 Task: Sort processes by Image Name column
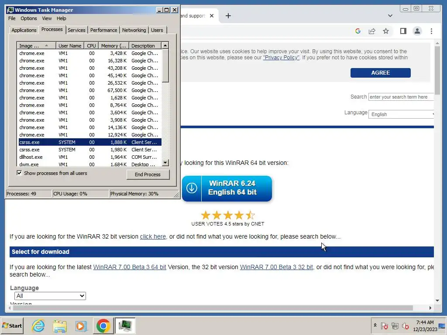point(36,45)
